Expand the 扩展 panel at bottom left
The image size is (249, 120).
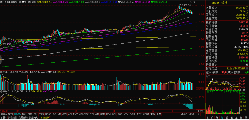[3, 118]
